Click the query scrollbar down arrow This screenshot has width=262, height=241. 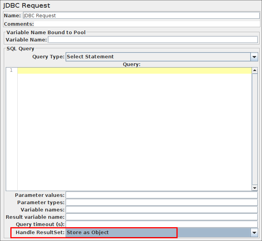point(254,188)
